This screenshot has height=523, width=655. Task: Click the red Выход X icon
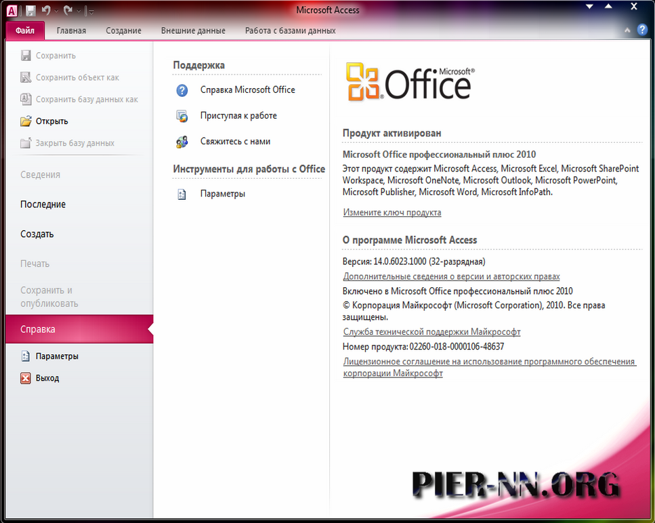[26, 378]
